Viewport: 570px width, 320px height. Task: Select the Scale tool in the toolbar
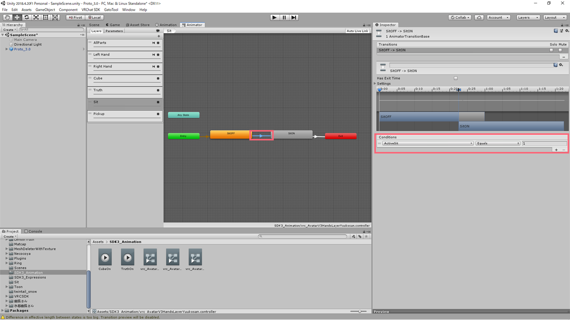(36, 17)
